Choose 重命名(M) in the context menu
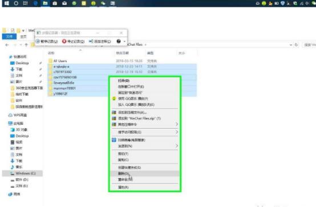The height and width of the screenshot is (207, 316). 145,180
